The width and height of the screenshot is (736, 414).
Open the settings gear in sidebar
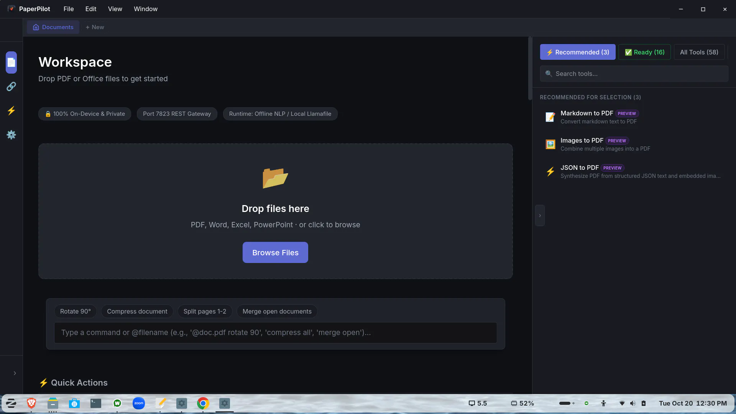point(11,135)
